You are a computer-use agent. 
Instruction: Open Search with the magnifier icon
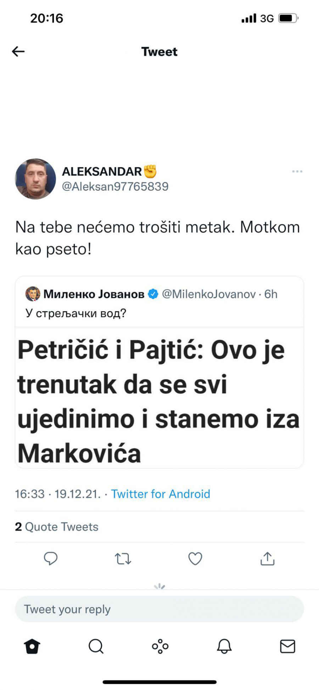pos(96,646)
